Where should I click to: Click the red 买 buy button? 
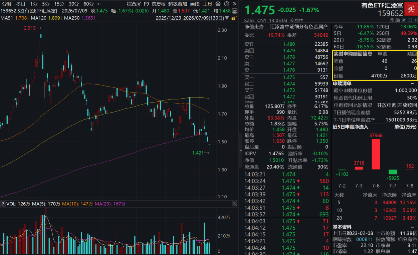point(411,9)
